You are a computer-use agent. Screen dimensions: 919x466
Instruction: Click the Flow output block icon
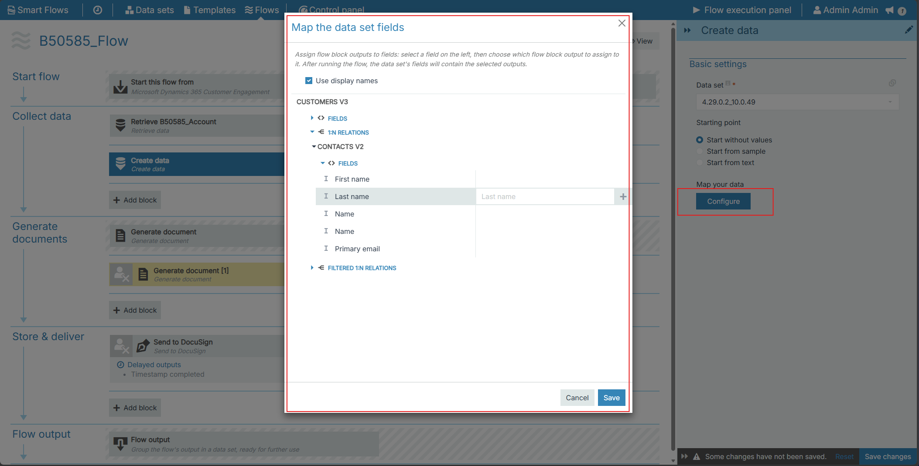[120, 444]
